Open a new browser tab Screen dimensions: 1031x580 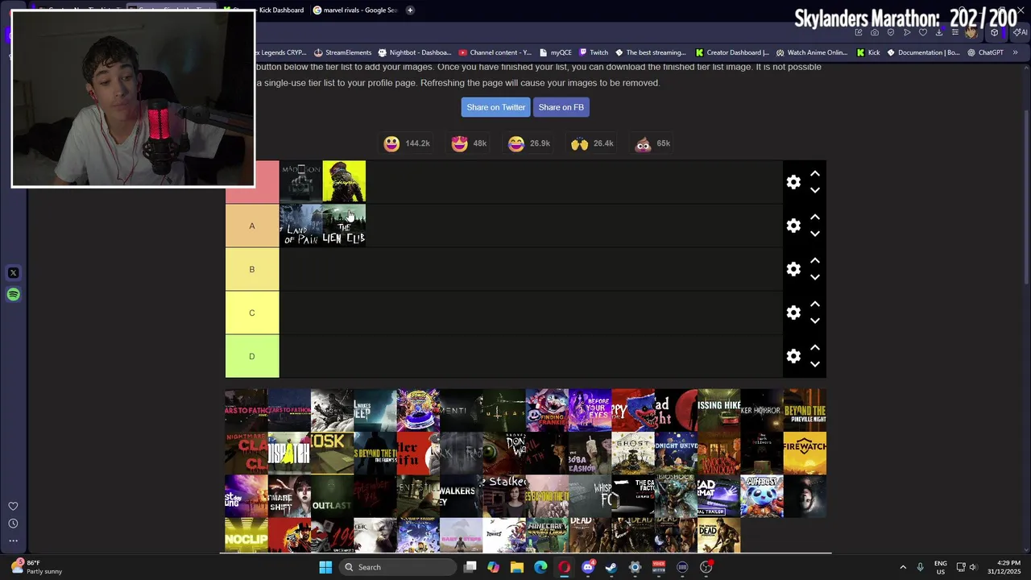point(410,10)
